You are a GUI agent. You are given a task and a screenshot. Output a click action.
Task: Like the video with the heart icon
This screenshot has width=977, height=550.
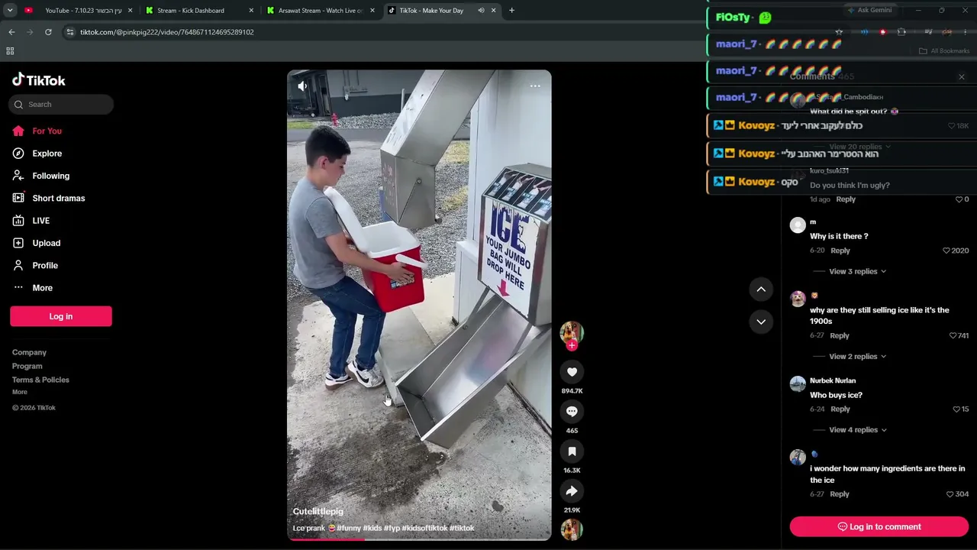(x=572, y=372)
